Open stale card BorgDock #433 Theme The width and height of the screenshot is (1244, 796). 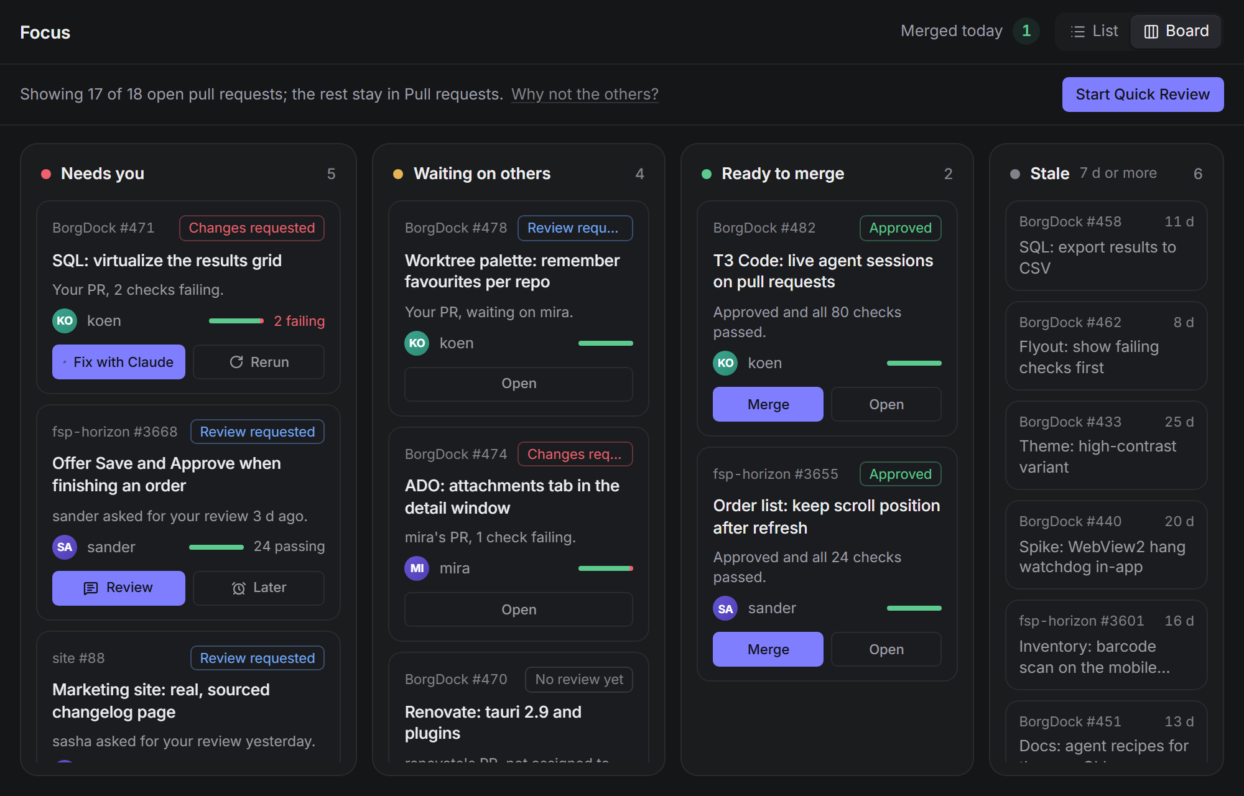click(1107, 445)
